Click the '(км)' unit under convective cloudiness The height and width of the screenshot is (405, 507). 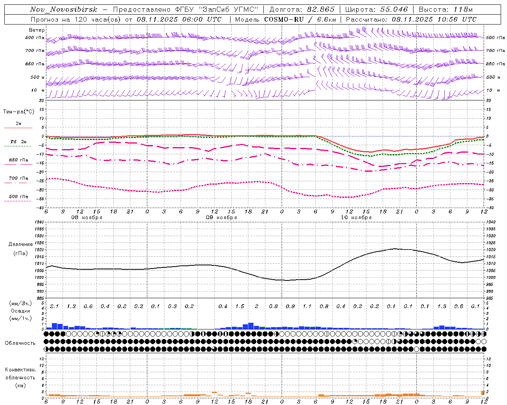[20, 385]
